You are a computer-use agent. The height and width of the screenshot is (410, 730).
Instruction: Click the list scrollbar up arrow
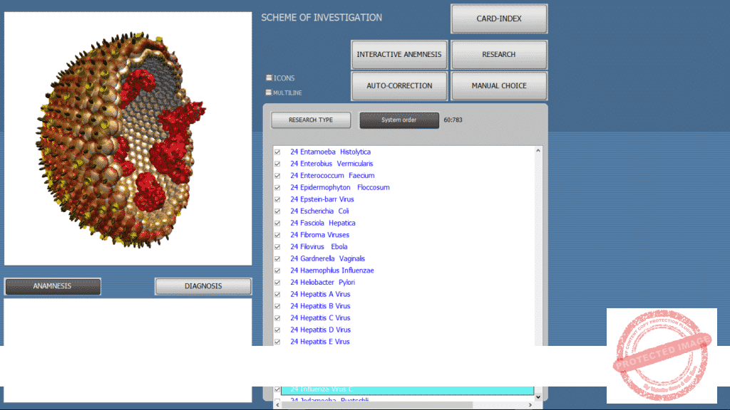(x=538, y=151)
